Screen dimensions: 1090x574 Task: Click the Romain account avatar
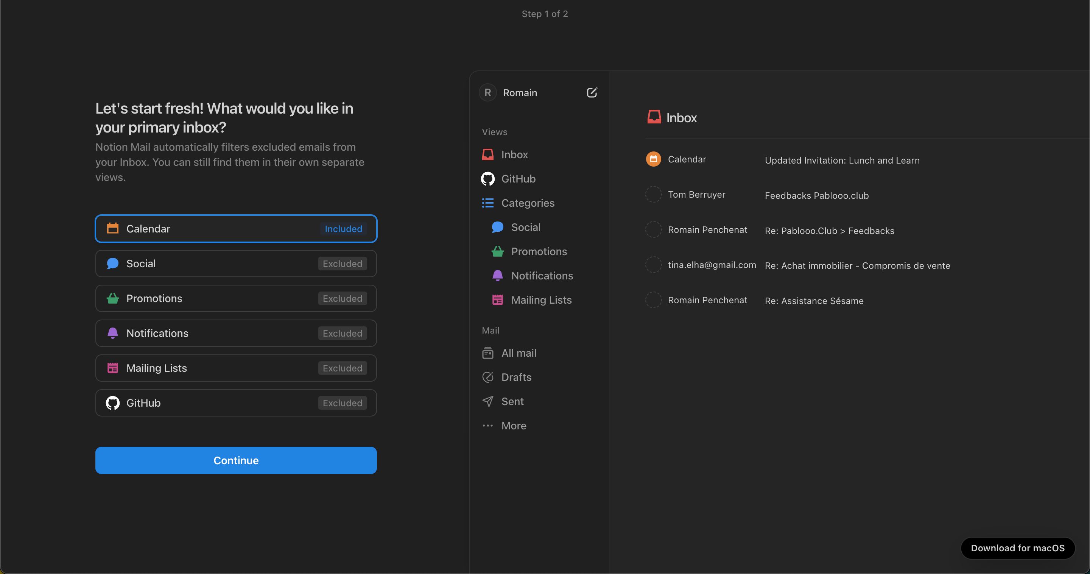click(487, 92)
